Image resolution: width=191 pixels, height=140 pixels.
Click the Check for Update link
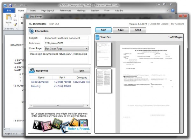[x=159, y=24]
